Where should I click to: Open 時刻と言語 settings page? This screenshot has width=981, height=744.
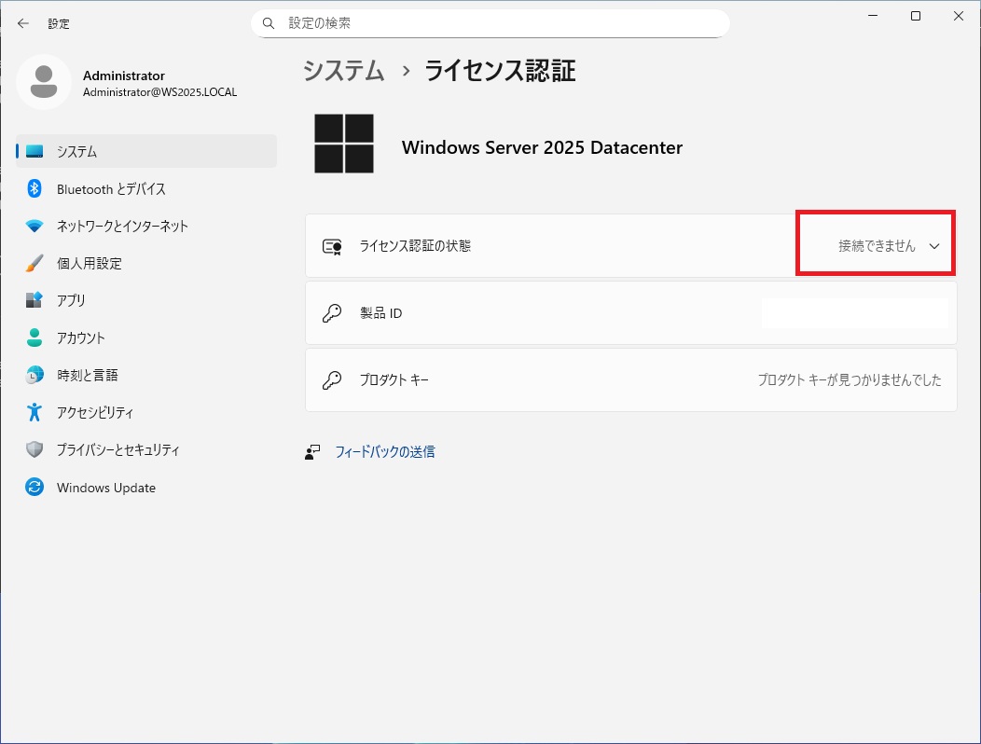[x=146, y=375]
